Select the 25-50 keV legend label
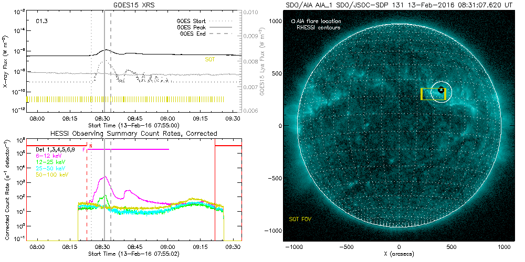 click(x=50, y=168)
